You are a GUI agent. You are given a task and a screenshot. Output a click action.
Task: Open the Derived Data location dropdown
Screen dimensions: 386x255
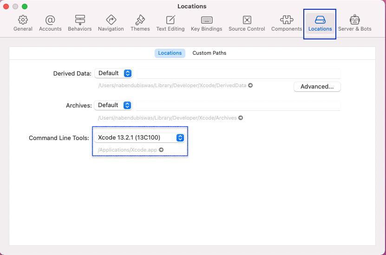click(113, 73)
